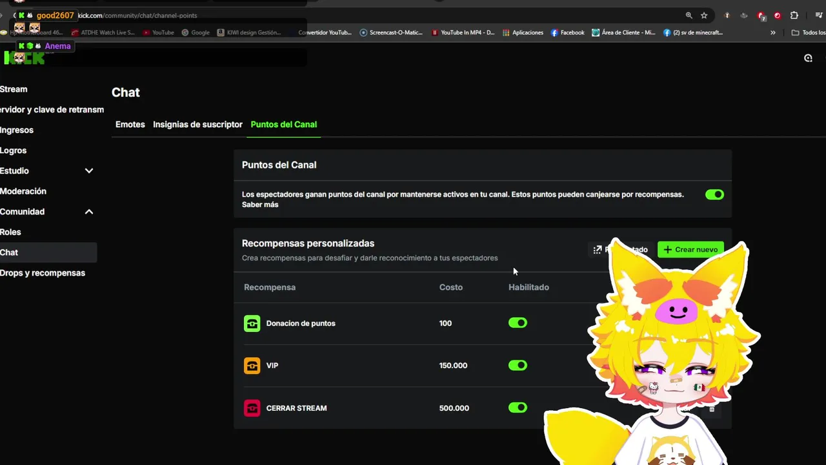Click the good2607 username overlay
Screen dimensions: 826x465
point(55,15)
